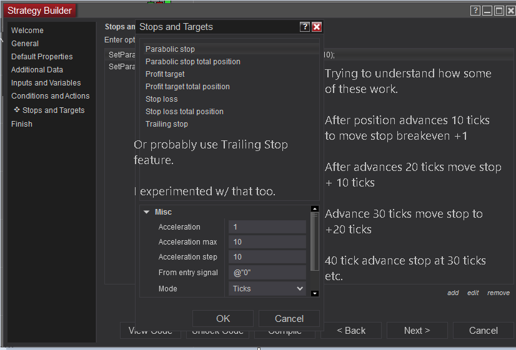The width and height of the screenshot is (516, 350).
Task: Open Strategy Builder window help icon
Action: [x=476, y=11]
